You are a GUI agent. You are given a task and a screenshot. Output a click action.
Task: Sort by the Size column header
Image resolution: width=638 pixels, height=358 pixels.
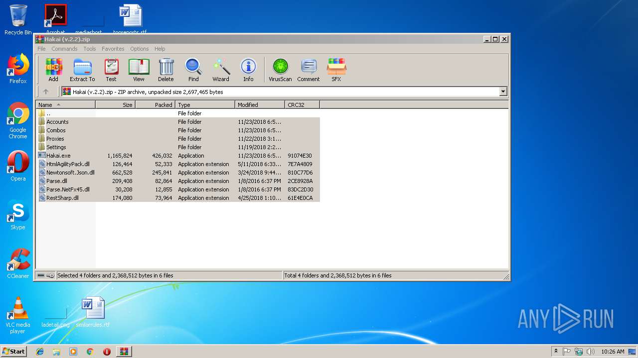click(115, 105)
